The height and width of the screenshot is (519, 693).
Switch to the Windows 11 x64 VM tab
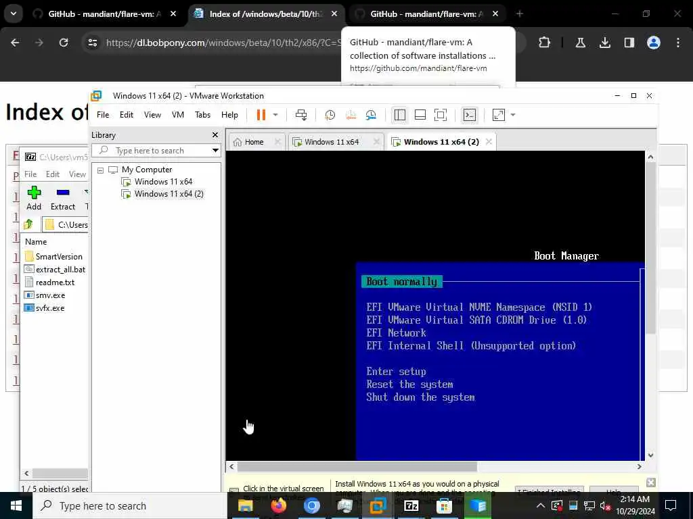coord(331,142)
